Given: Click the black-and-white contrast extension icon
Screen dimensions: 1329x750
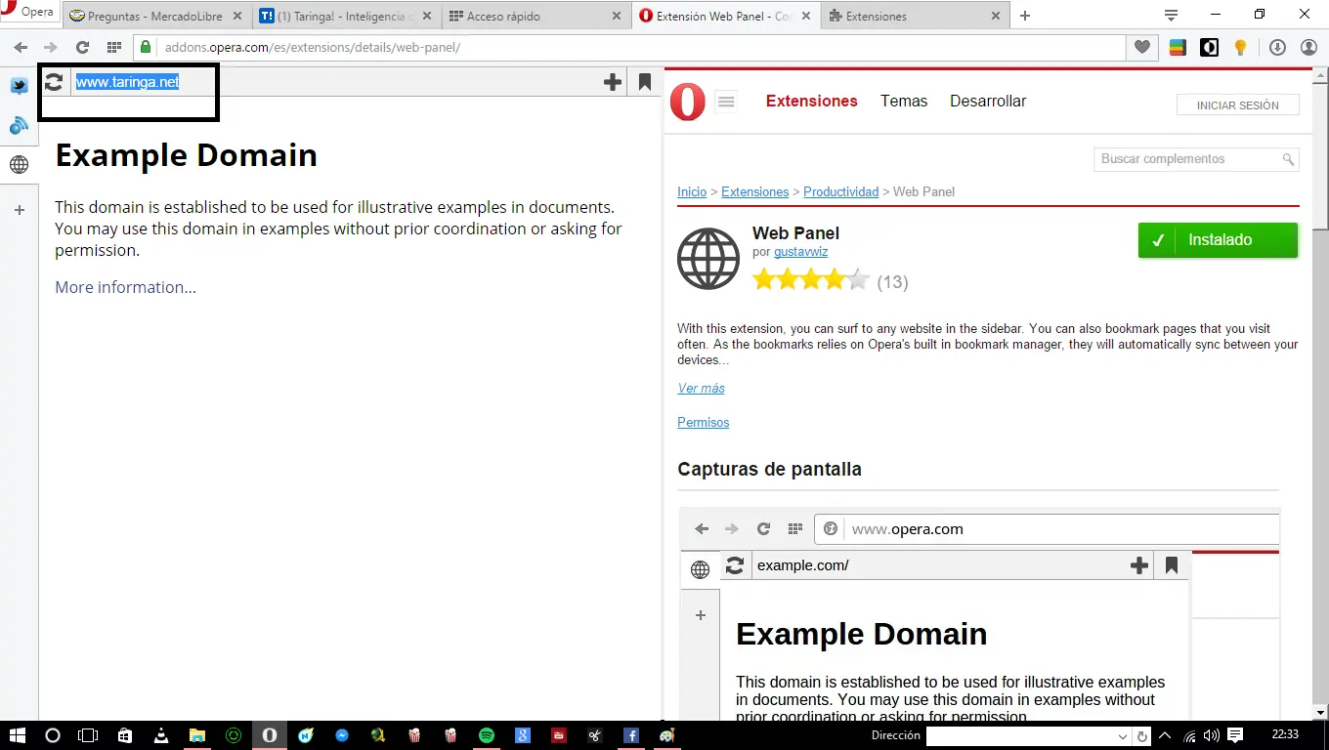Looking at the screenshot, I should 1209,47.
